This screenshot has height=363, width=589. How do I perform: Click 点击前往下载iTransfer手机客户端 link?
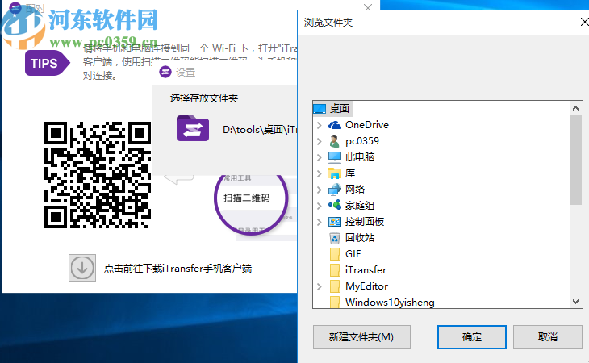coord(178,268)
